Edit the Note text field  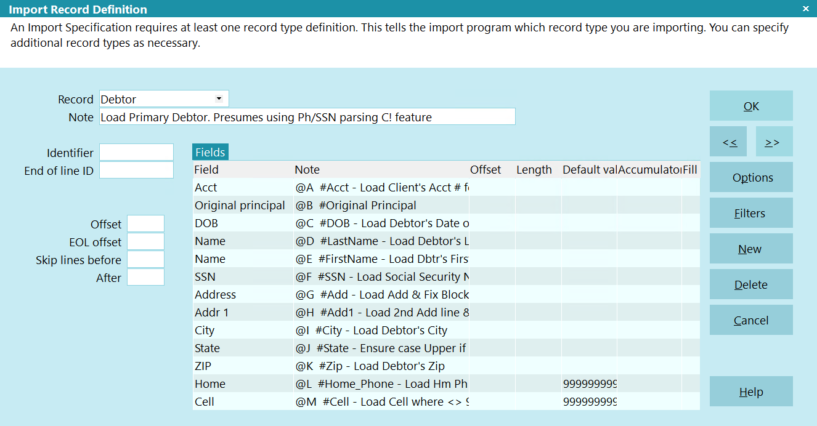coord(307,117)
